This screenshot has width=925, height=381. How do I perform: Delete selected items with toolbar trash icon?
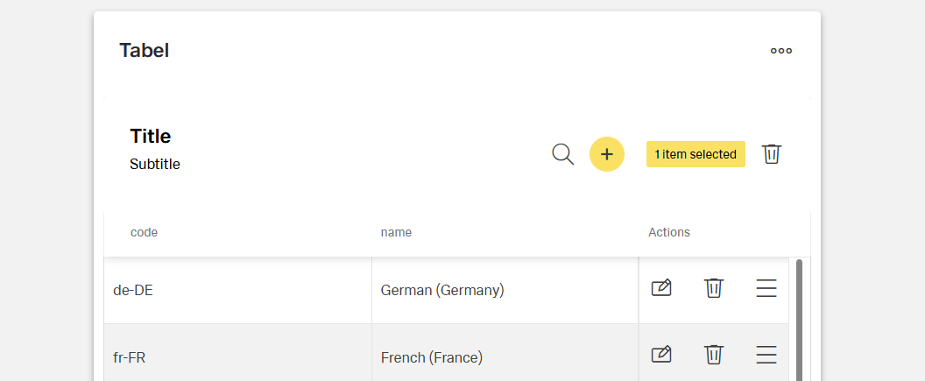tap(771, 154)
